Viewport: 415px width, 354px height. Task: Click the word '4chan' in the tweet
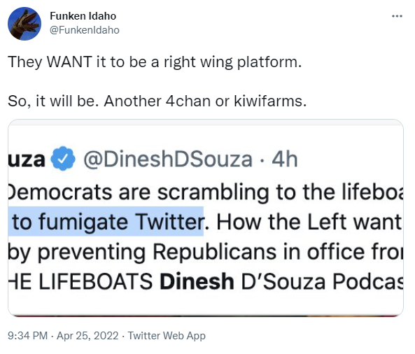(188, 101)
